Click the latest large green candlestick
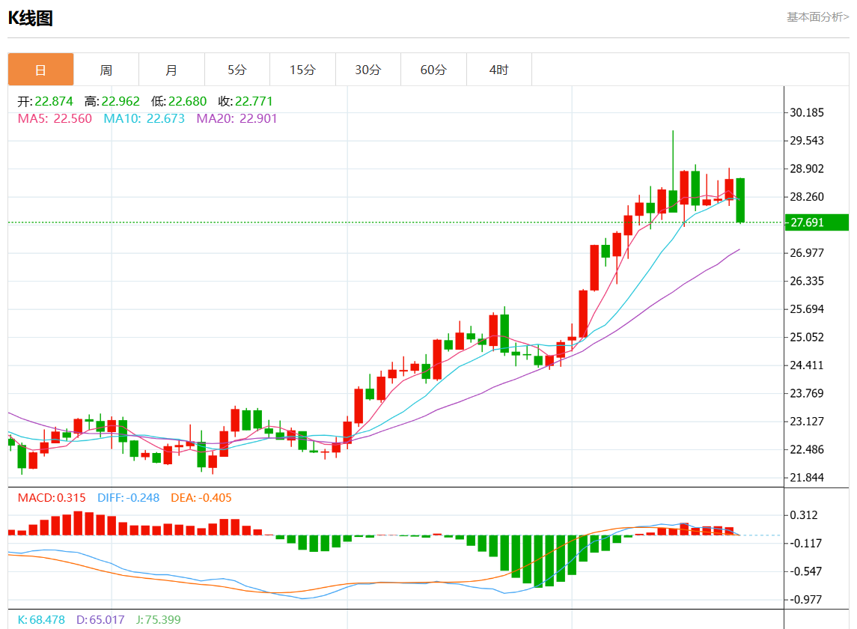Image resolution: width=857 pixels, height=629 pixels. 740,200
